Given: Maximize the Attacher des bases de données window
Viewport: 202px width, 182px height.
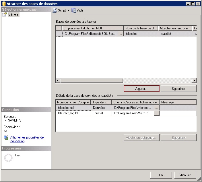Looking at the screenshot, I should click(193, 4).
